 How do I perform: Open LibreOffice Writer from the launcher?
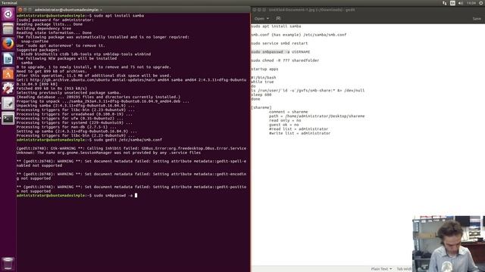(8, 59)
